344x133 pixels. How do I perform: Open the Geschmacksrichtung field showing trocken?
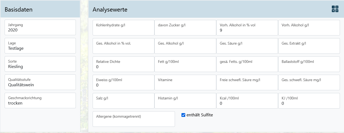[x=40, y=100]
